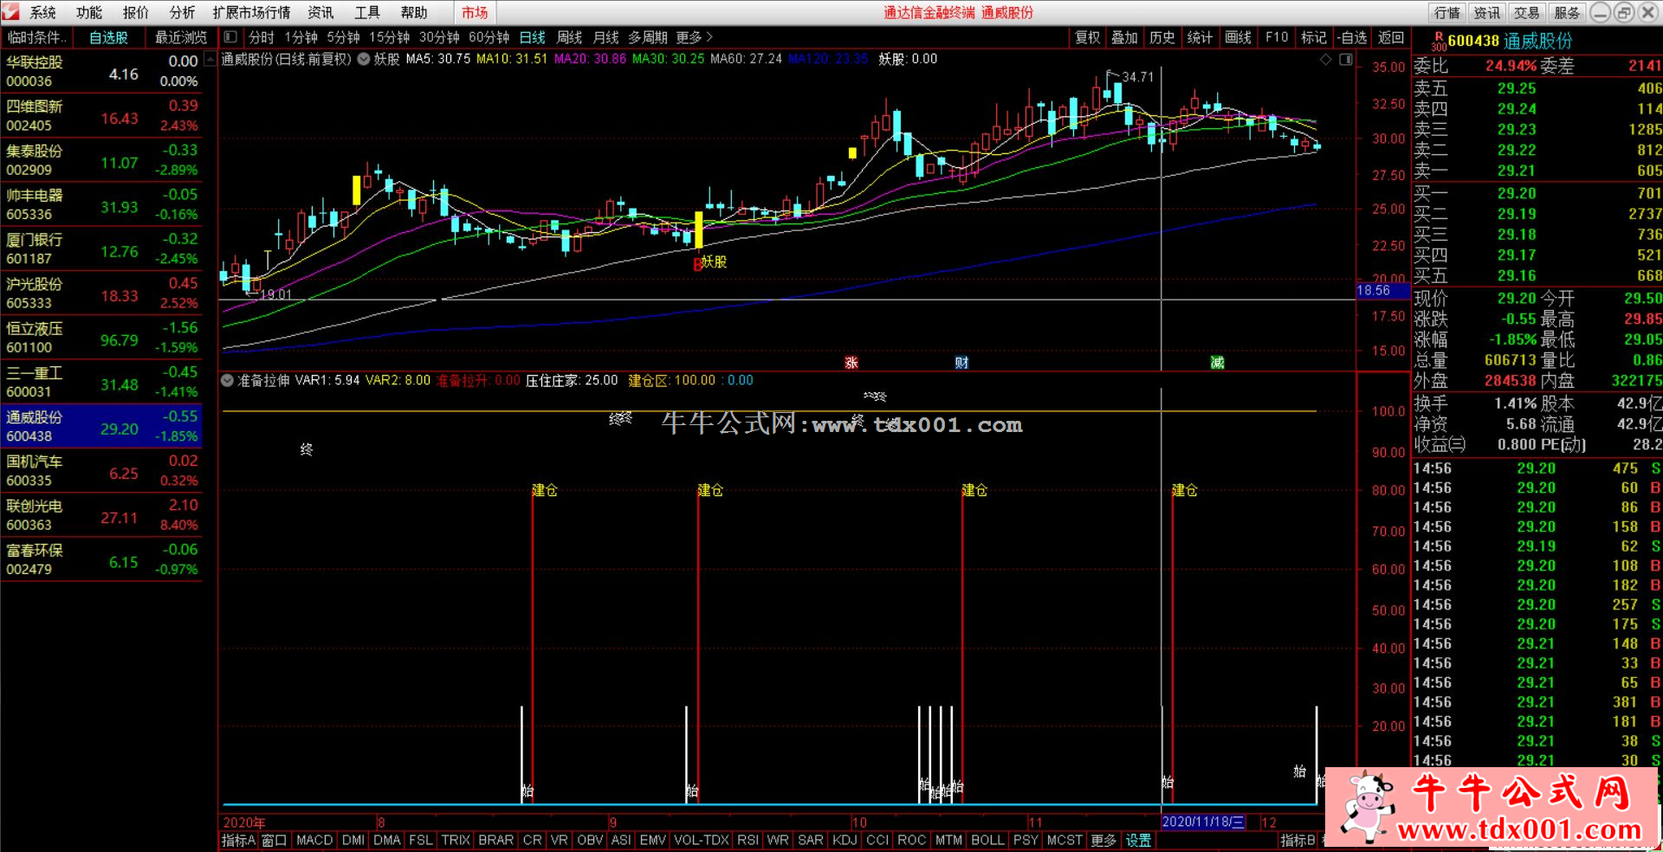Select the 分时 period
1663x852 pixels.
pyautogui.click(x=262, y=37)
